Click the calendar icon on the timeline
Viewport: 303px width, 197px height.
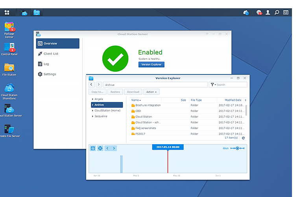point(93,148)
